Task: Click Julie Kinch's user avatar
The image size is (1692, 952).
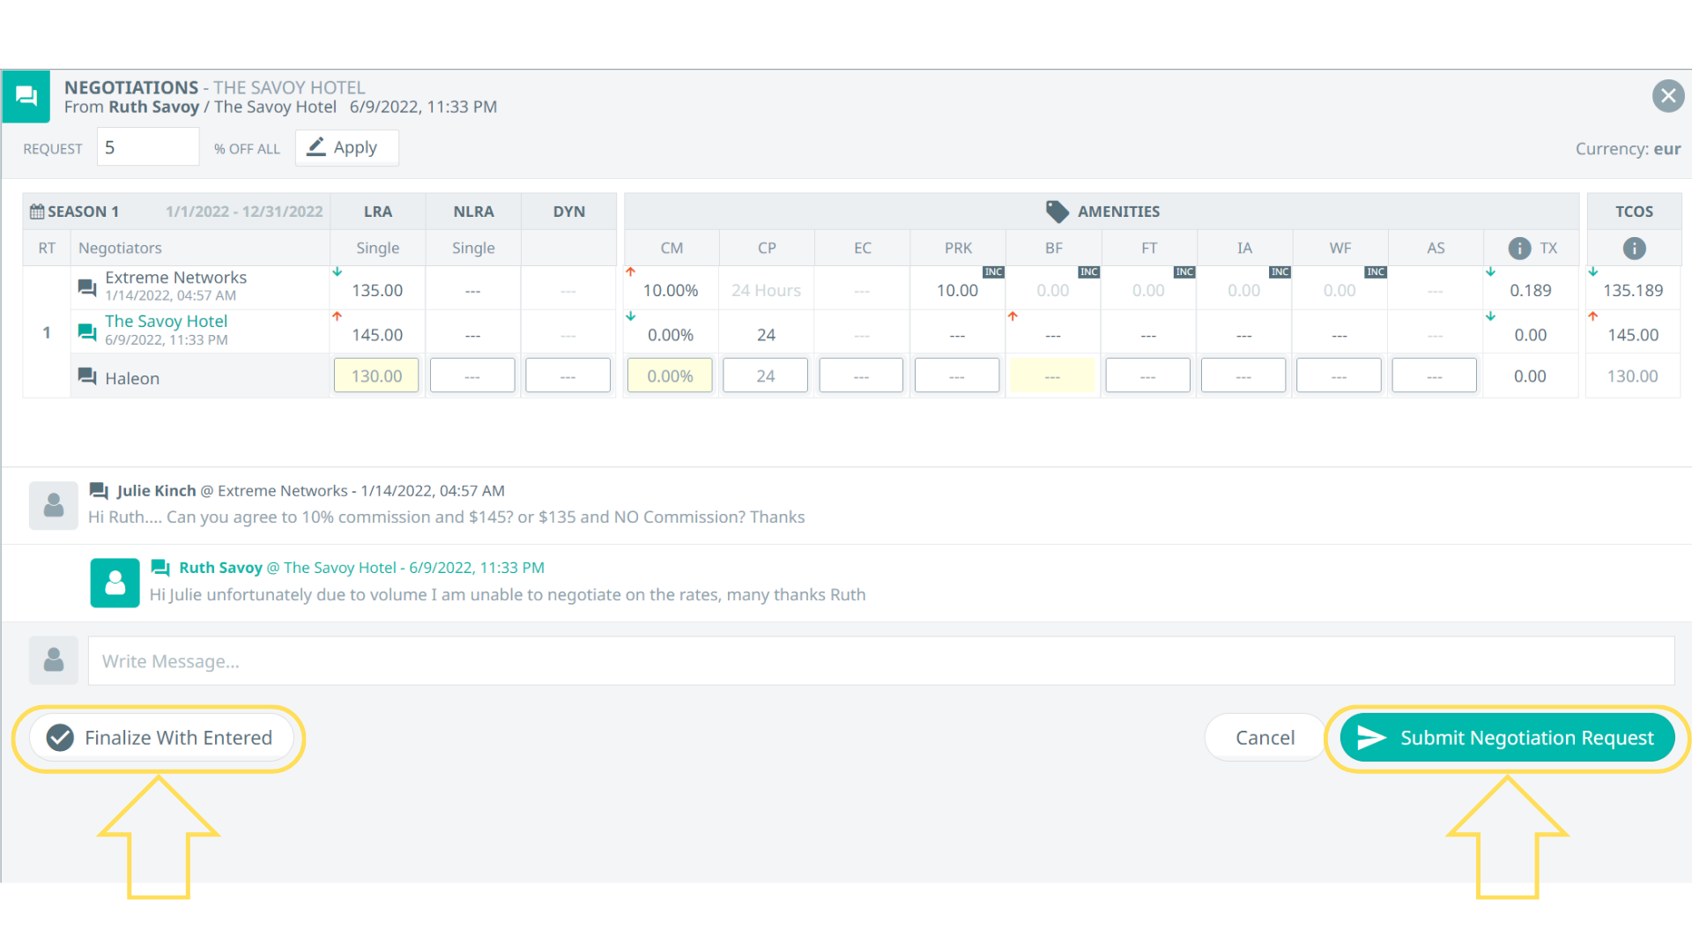Action: pyautogui.click(x=54, y=505)
